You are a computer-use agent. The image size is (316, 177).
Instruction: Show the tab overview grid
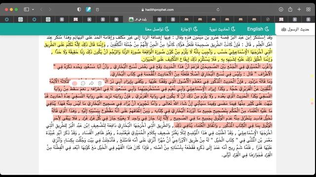pyautogui.click(x=308, y=9)
